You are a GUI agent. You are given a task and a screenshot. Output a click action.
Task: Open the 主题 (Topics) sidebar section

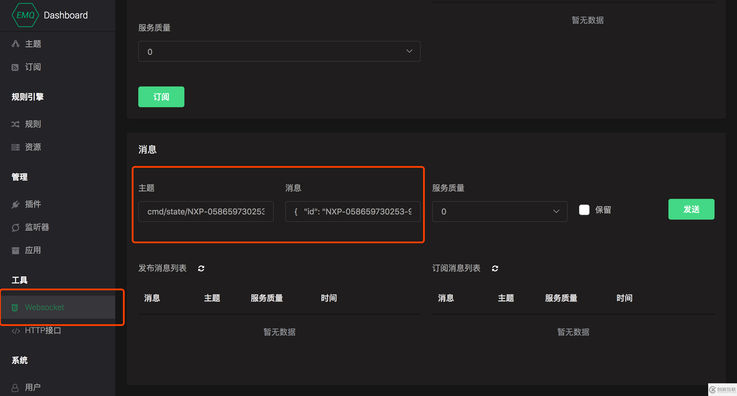coord(32,44)
